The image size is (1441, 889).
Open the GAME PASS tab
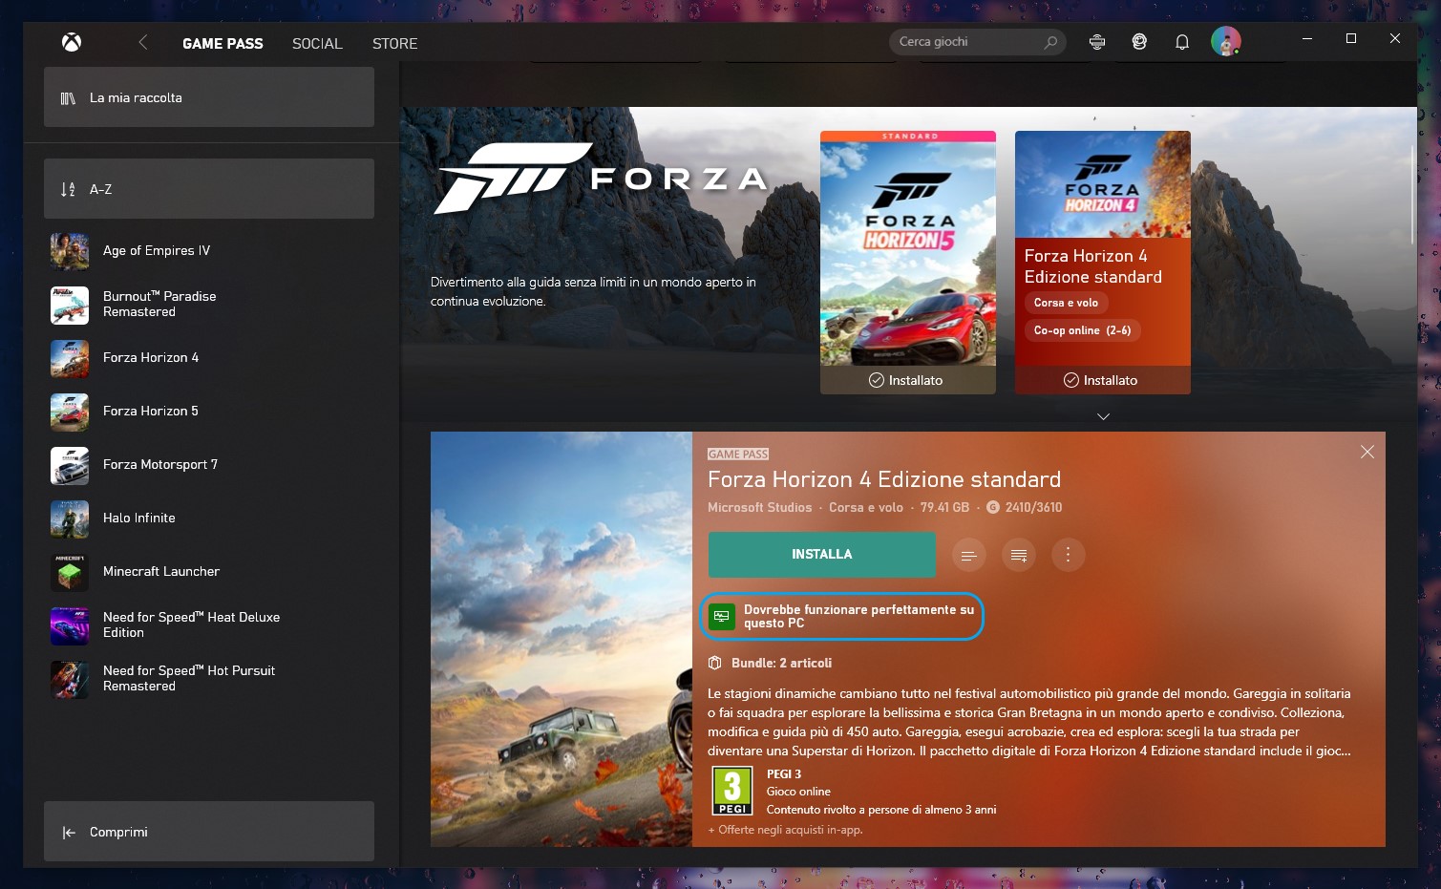(223, 44)
